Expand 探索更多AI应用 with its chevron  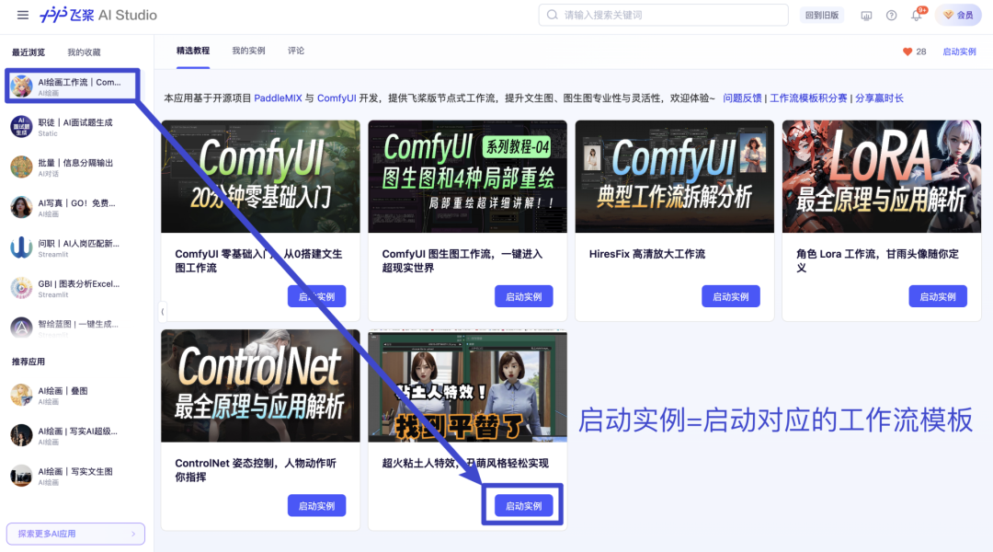coord(133,534)
